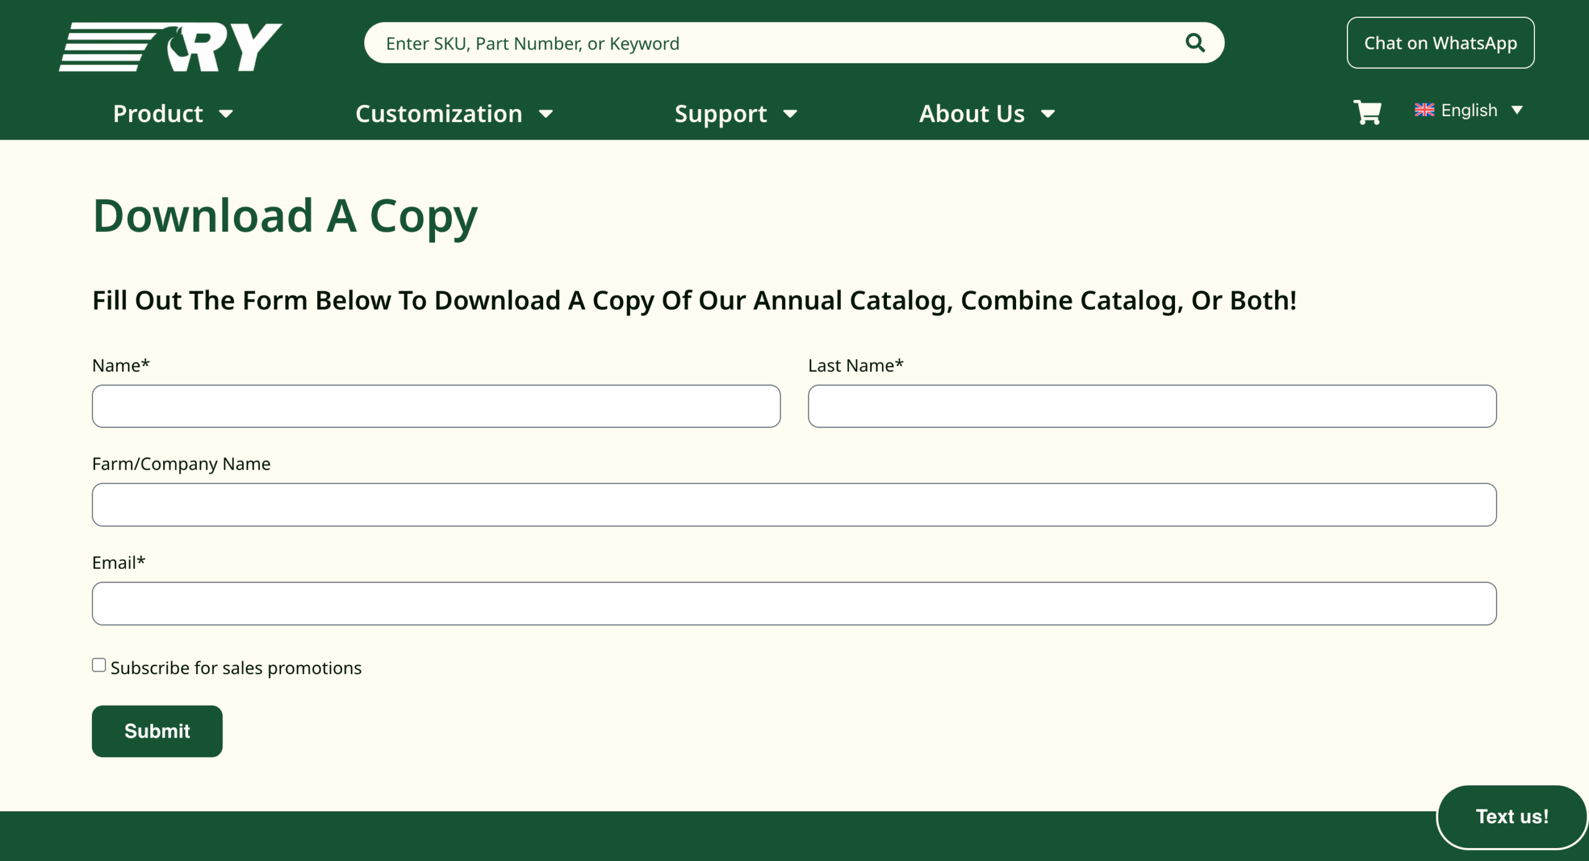Enable Subscribe for sales promotions checkbox

[x=99, y=665]
